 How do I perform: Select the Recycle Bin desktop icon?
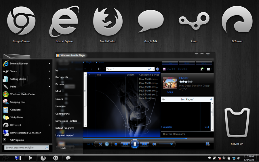[237, 127]
